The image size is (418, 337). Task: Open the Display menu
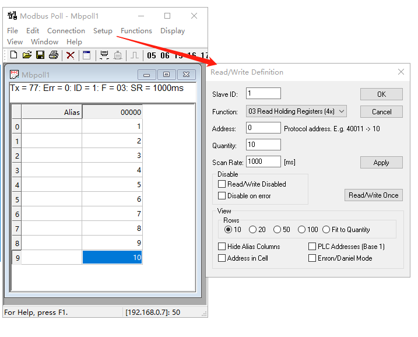click(x=173, y=31)
